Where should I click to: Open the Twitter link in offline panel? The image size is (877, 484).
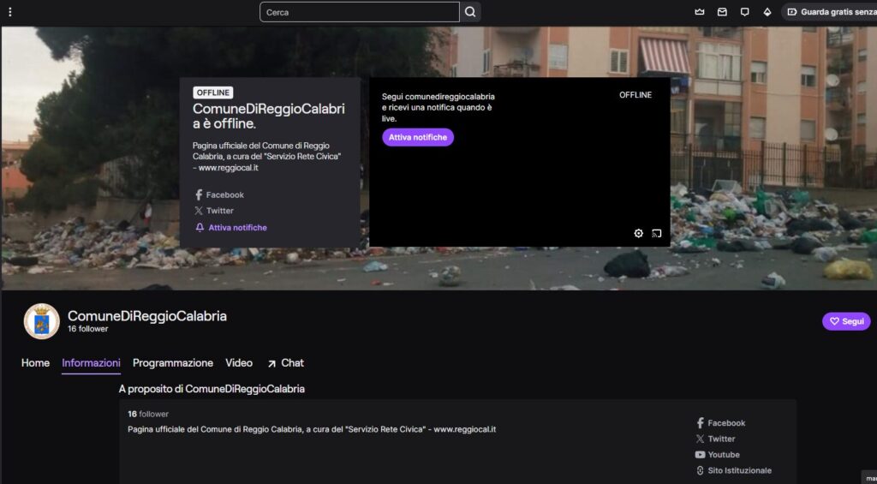point(214,211)
